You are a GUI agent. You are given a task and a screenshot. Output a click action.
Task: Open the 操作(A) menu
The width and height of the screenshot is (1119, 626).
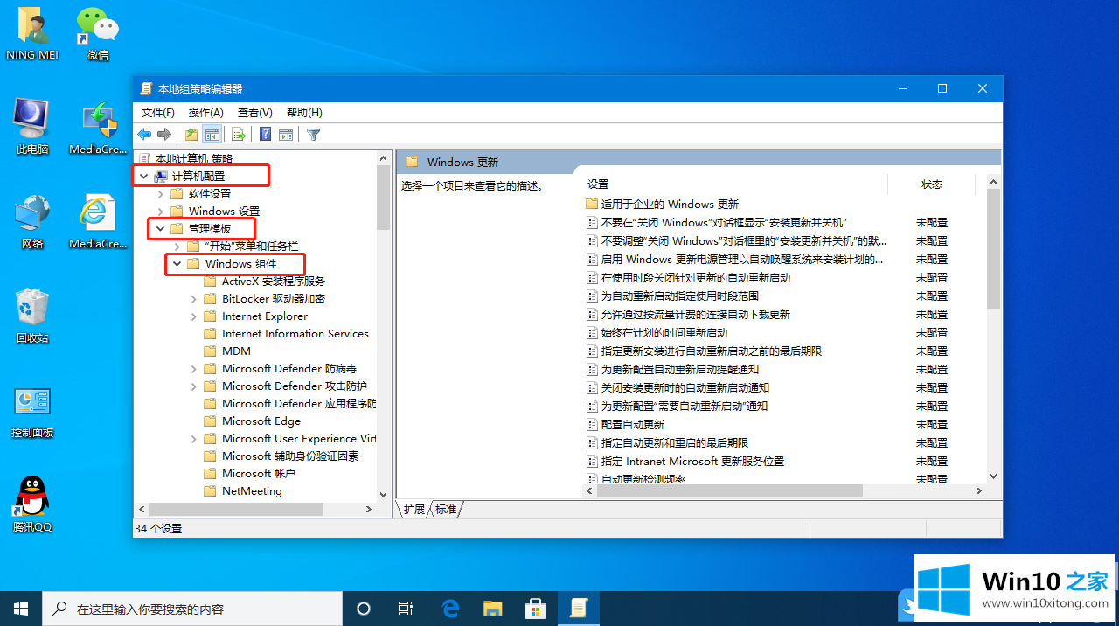coord(206,113)
